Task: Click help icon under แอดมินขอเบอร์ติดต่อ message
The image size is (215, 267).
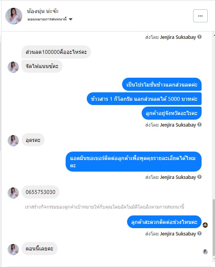Action: 200,177
